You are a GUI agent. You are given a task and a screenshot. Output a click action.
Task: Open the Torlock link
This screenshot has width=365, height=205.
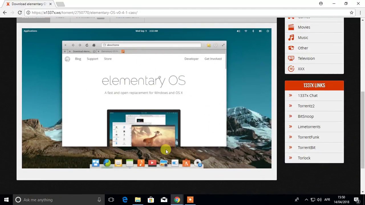click(304, 158)
